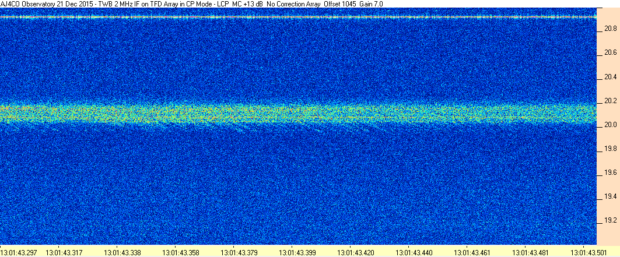Click the 20.4 frequency axis label

610,76
